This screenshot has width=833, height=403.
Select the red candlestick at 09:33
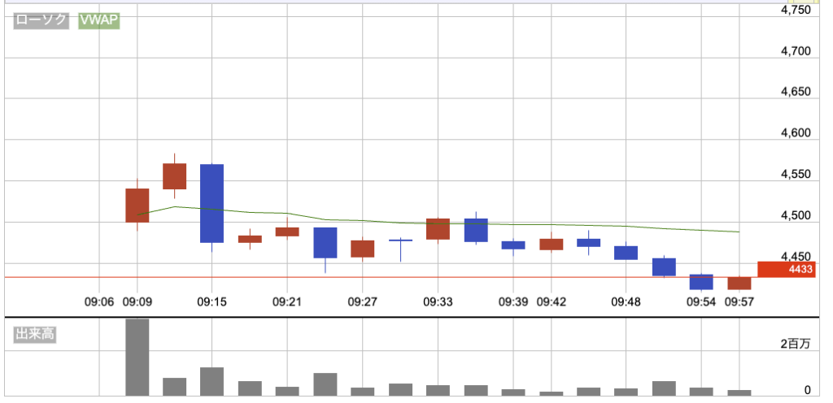pyautogui.click(x=438, y=229)
